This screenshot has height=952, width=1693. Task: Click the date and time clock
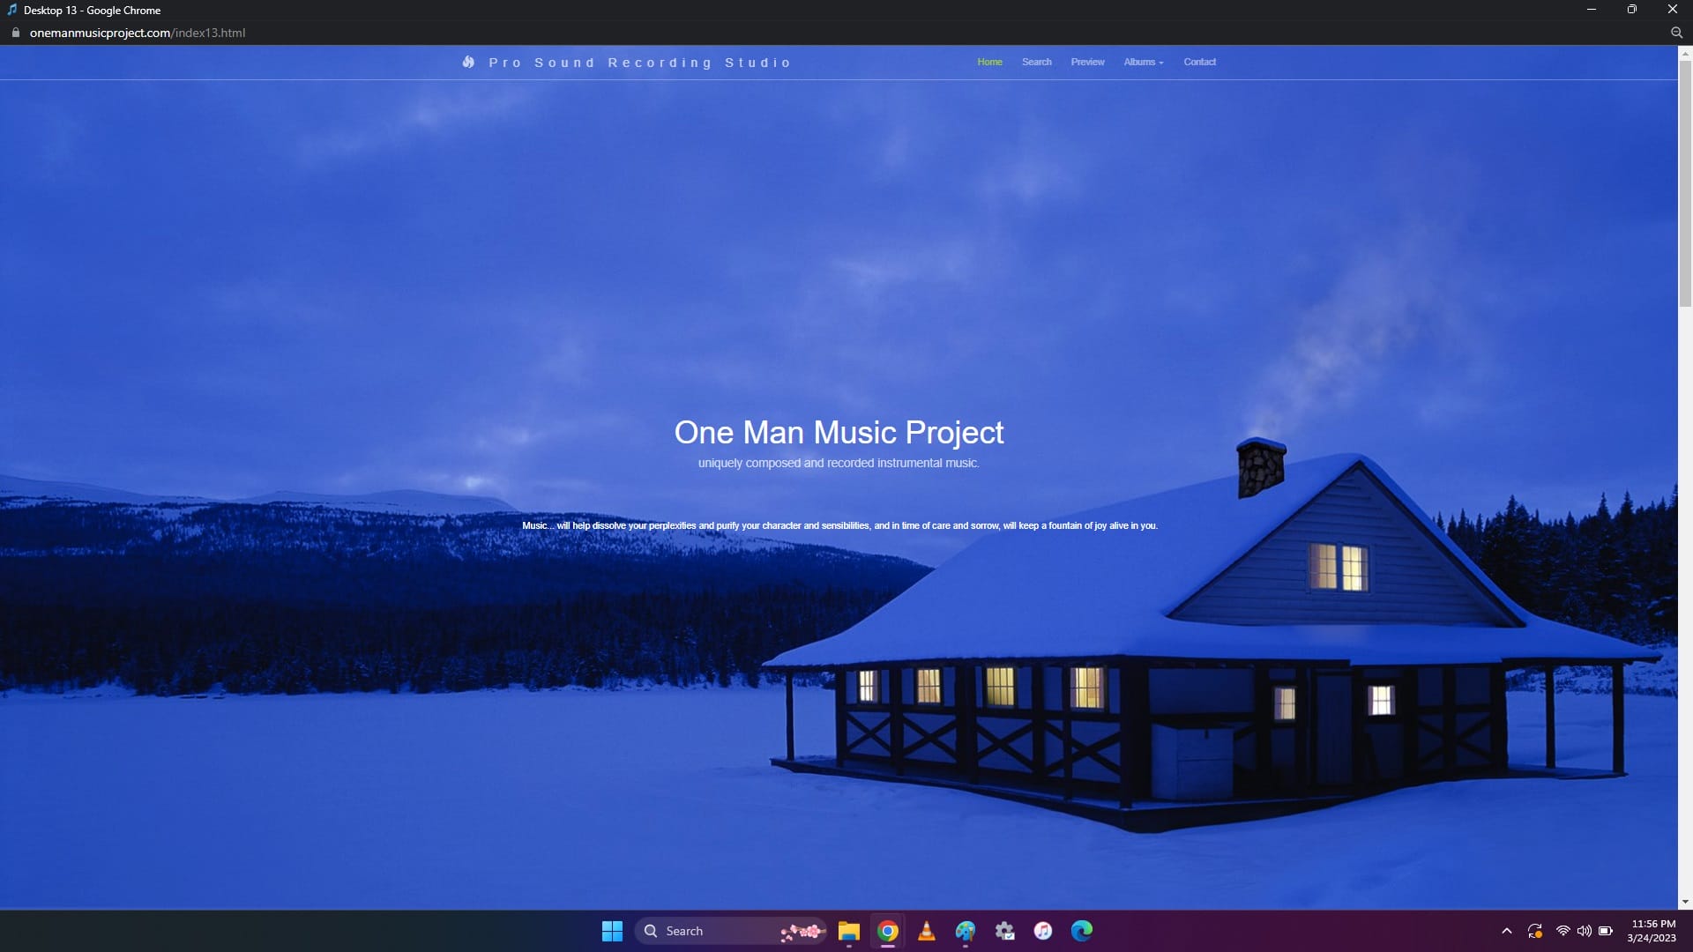[x=1652, y=931]
